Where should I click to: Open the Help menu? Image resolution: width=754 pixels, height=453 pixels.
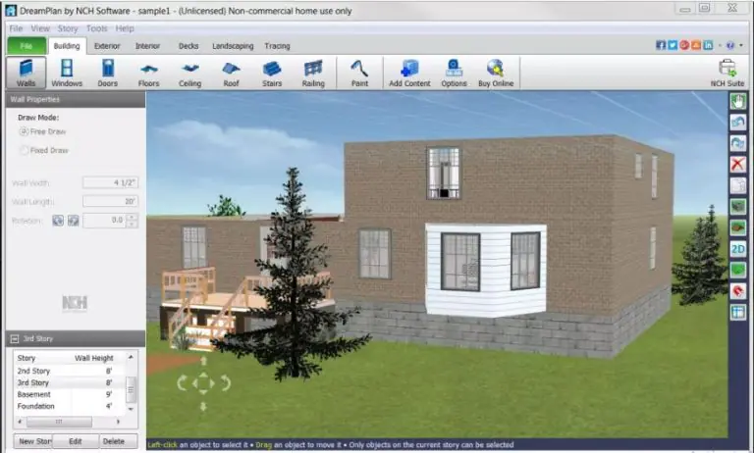pyautogui.click(x=125, y=28)
